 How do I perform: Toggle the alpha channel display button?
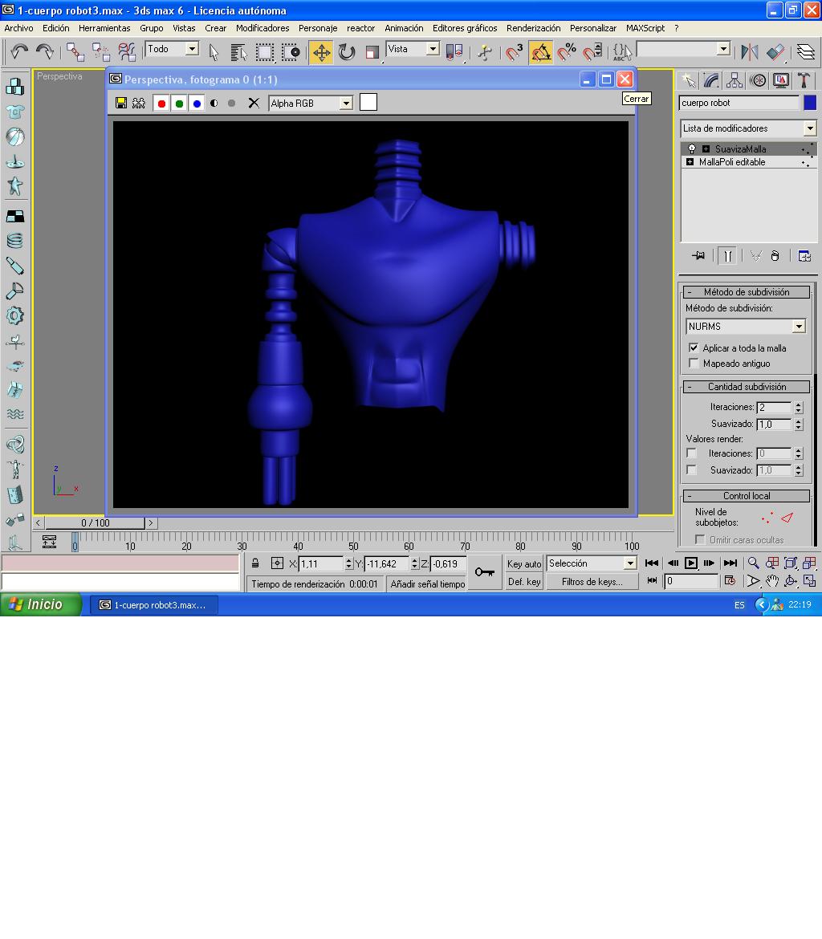point(214,103)
